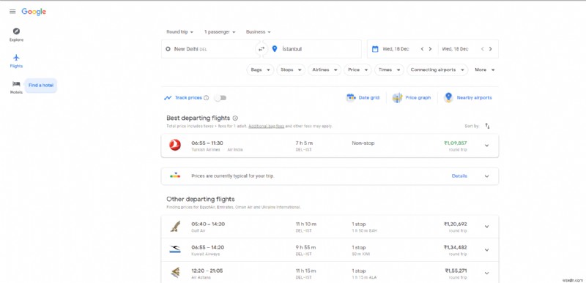Image resolution: width=586 pixels, height=283 pixels.
Task: Expand the typical prices details row
Action: coord(486,176)
